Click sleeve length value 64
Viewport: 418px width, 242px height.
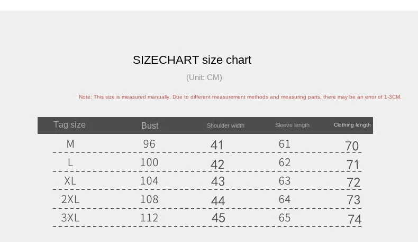285,199
